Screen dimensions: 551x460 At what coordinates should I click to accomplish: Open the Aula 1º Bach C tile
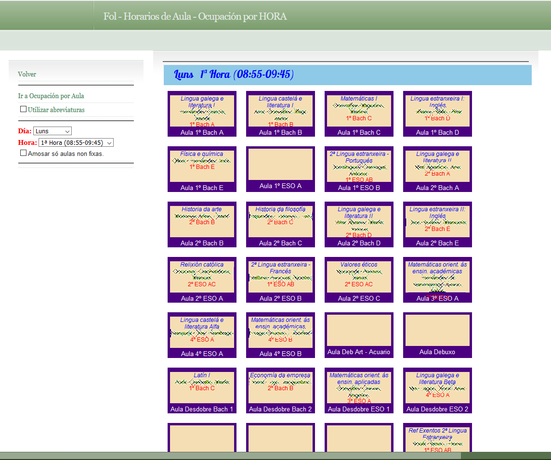click(x=359, y=115)
